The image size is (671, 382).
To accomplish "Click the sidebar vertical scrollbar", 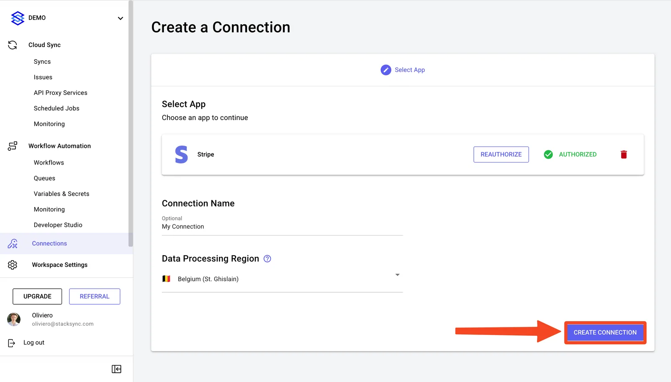I will [x=130, y=123].
